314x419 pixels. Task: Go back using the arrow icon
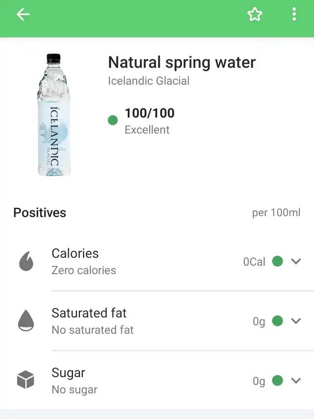[x=23, y=14]
